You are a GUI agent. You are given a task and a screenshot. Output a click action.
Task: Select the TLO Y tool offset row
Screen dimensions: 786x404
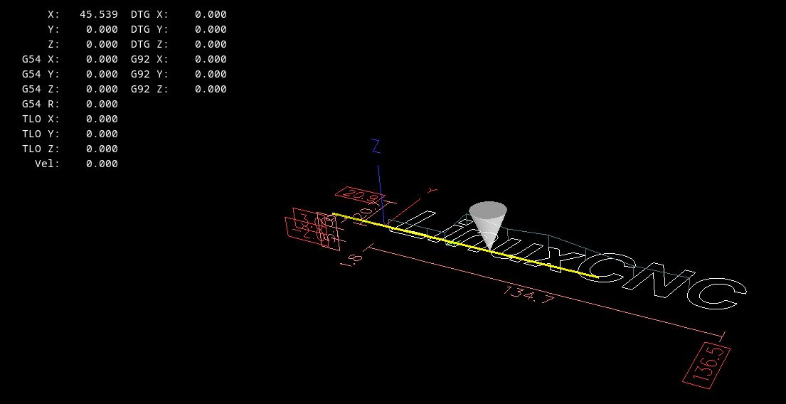[x=70, y=134]
